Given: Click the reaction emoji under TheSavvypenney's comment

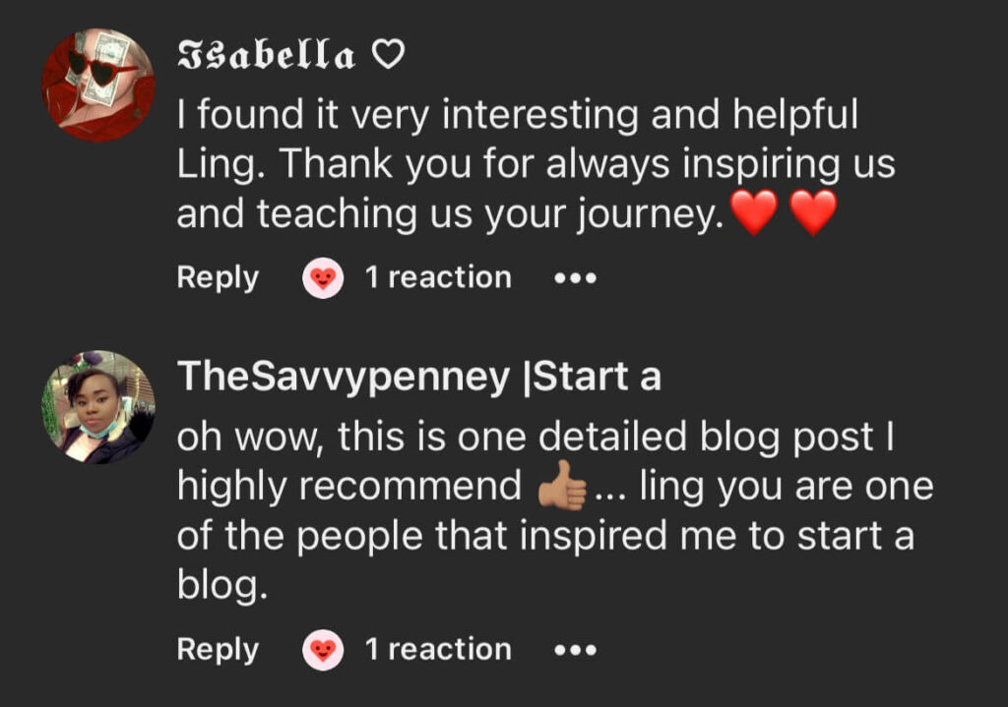Looking at the screenshot, I should (x=323, y=651).
